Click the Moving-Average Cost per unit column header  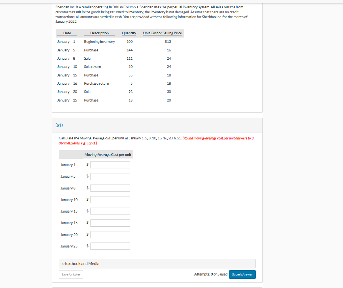(108, 155)
